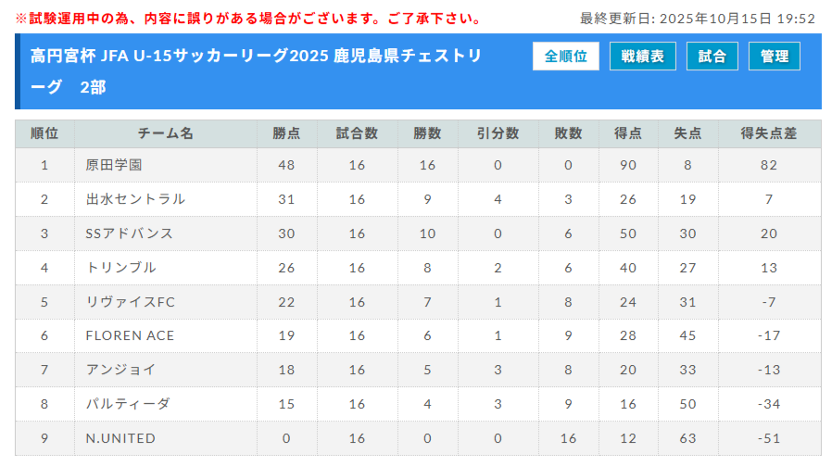The width and height of the screenshot is (832, 466).
Task: Click the SSアドバンス team name
Action: point(129,233)
